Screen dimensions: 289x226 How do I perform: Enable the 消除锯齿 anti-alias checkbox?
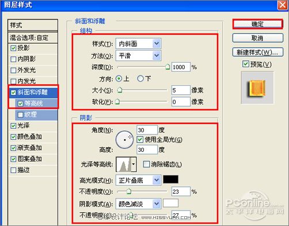coord(146,164)
